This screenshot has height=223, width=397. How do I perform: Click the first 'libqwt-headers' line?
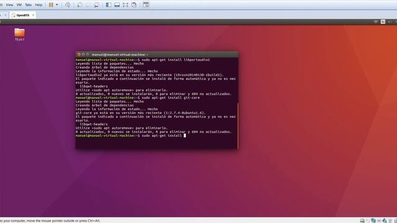(94, 86)
